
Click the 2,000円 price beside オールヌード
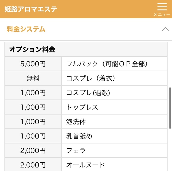[x=33, y=165]
